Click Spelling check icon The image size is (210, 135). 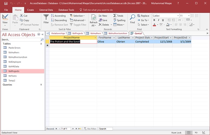click(115, 20)
